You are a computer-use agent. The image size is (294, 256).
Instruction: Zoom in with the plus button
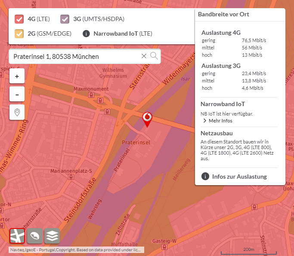pyautogui.click(x=17, y=76)
